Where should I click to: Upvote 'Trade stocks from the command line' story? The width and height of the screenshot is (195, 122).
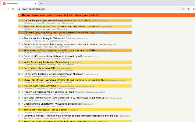coord(23,27)
